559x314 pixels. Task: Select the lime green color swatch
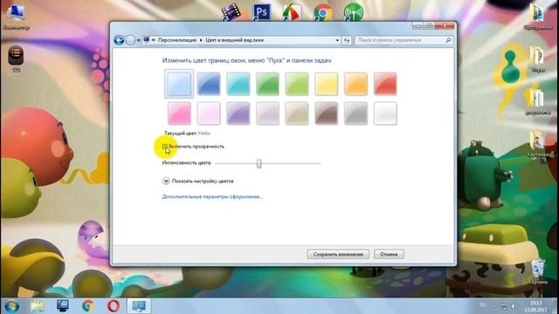pos(297,84)
